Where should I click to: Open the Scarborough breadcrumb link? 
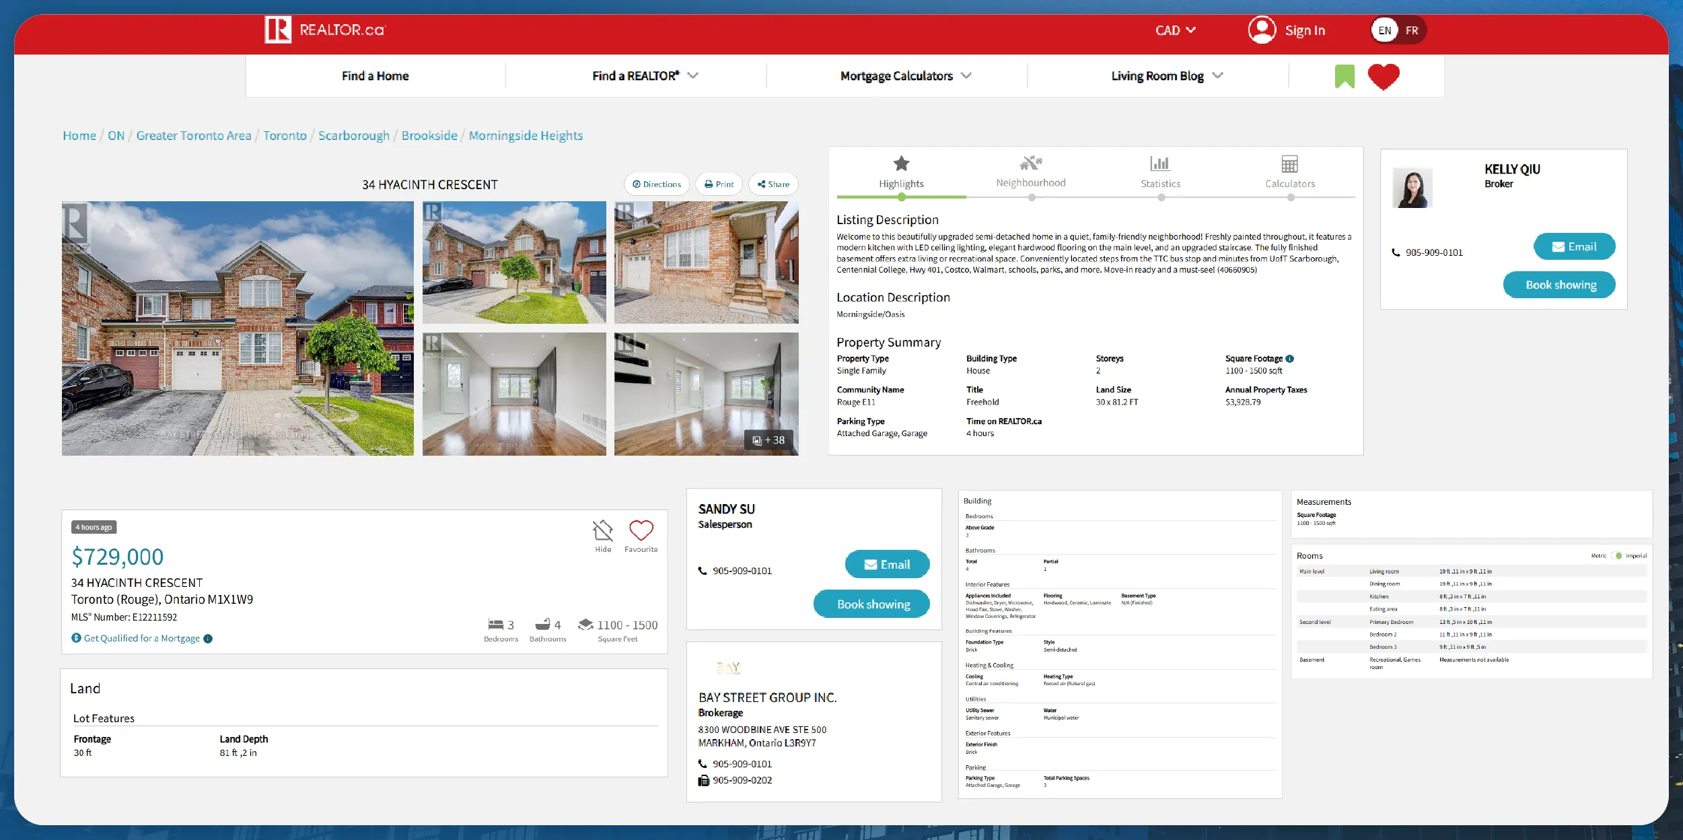(354, 135)
